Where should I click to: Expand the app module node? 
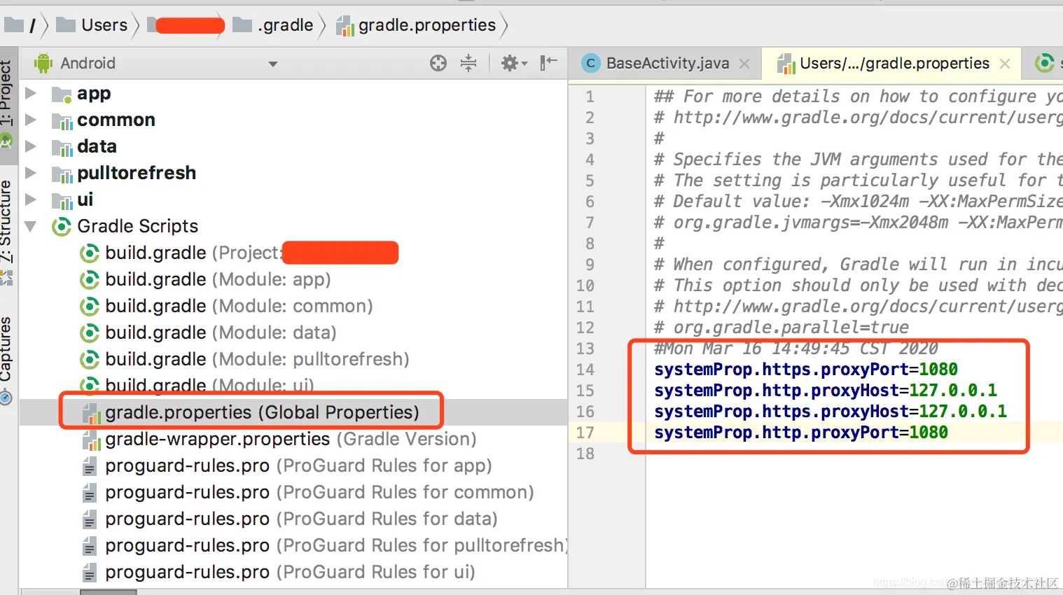[x=29, y=93]
